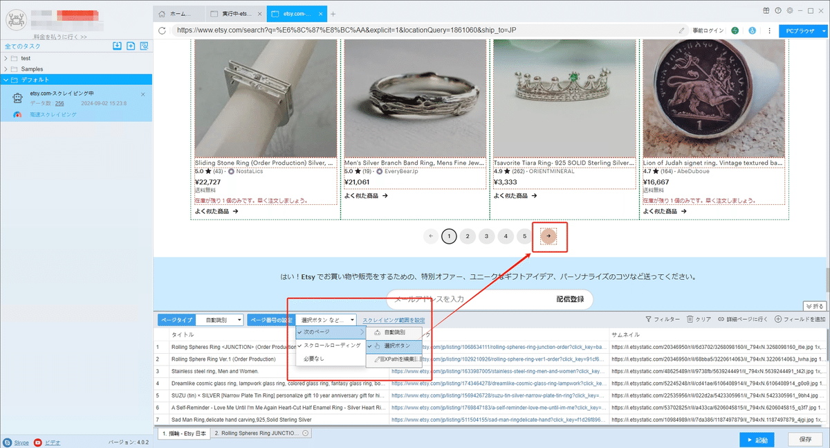Screen dimensions: 830x448
Task: Choose XPathを編集 in the submenu
Action: (393, 359)
